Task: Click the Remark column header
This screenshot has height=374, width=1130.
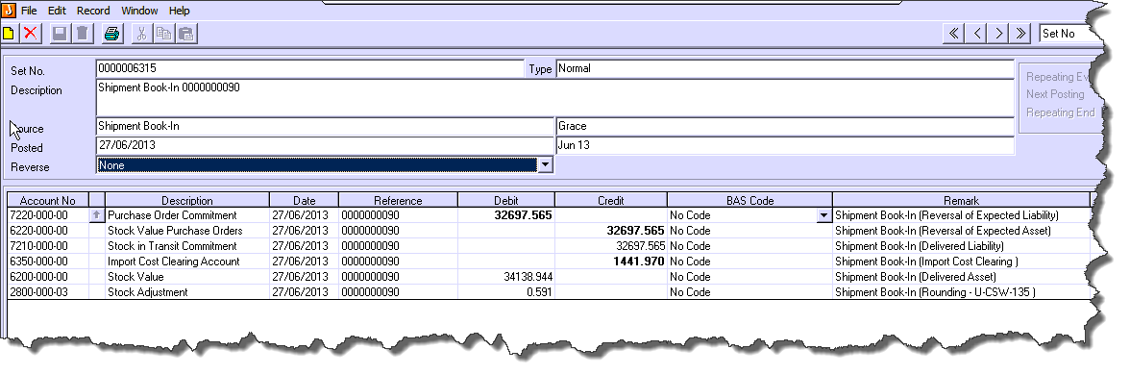Action: (x=961, y=200)
